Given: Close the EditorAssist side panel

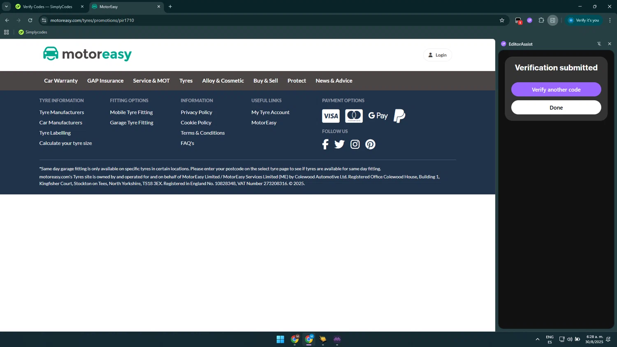Looking at the screenshot, I should pyautogui.click(x=610, y=44).
